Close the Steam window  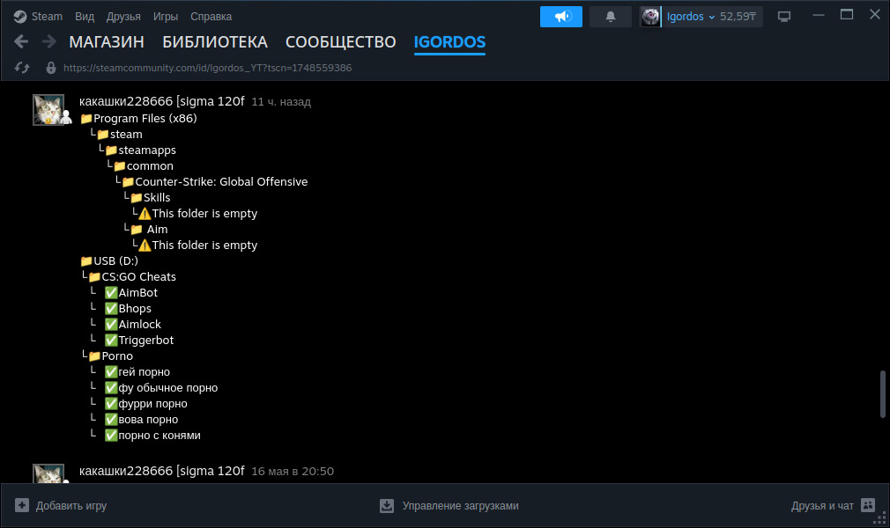[875, 15]
